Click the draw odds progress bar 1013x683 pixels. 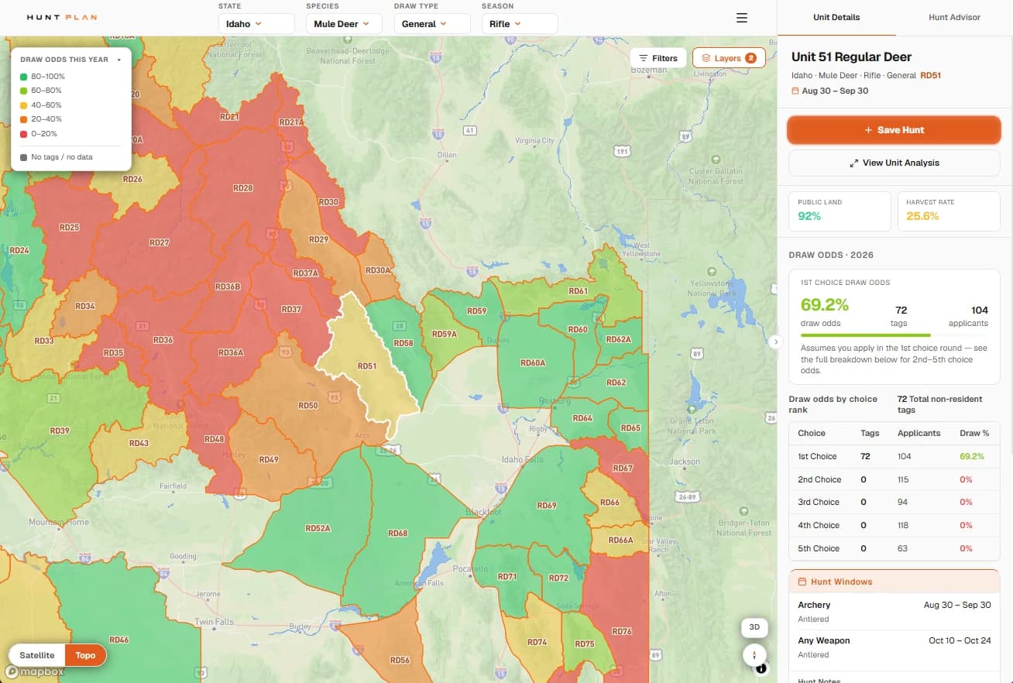[x=895, y=335]
